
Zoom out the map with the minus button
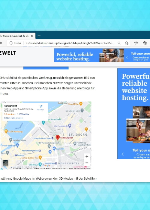tap(87, 163)
